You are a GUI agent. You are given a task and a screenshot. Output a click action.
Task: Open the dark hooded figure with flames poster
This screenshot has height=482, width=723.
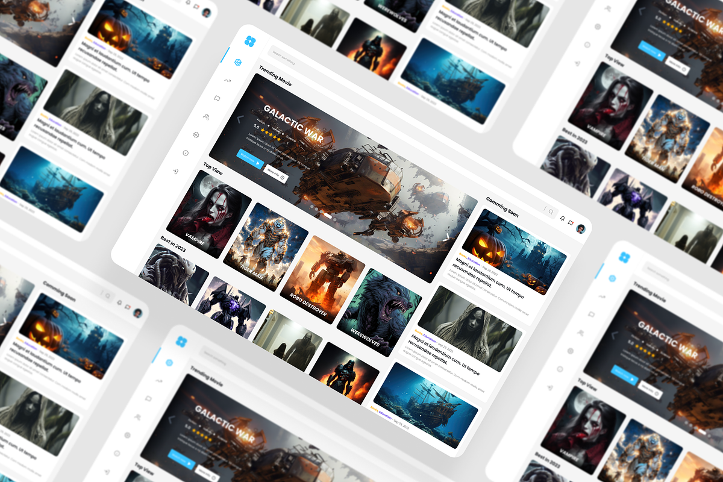click(x=344, y=372)
